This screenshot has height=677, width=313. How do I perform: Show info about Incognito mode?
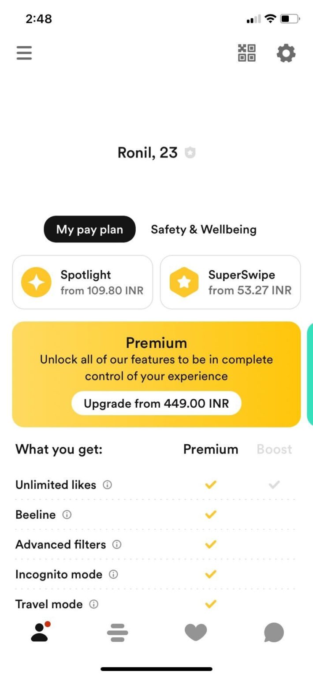pos(114,574)
